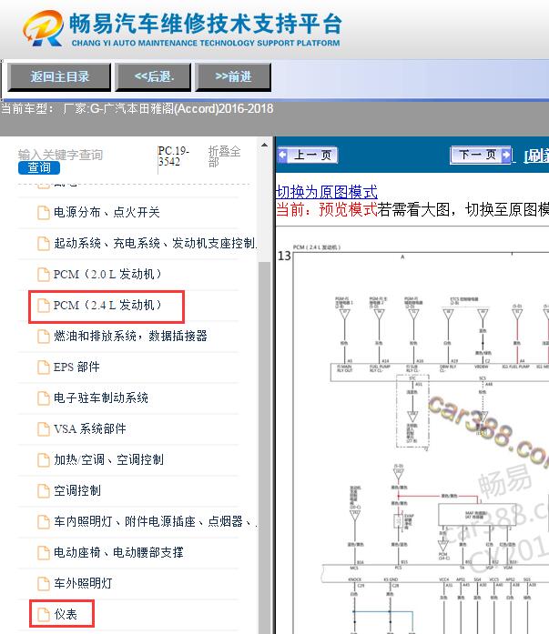Go forward with the >>前进 button
The height and width of the screenshot is (634, 549).
[233, 76]
